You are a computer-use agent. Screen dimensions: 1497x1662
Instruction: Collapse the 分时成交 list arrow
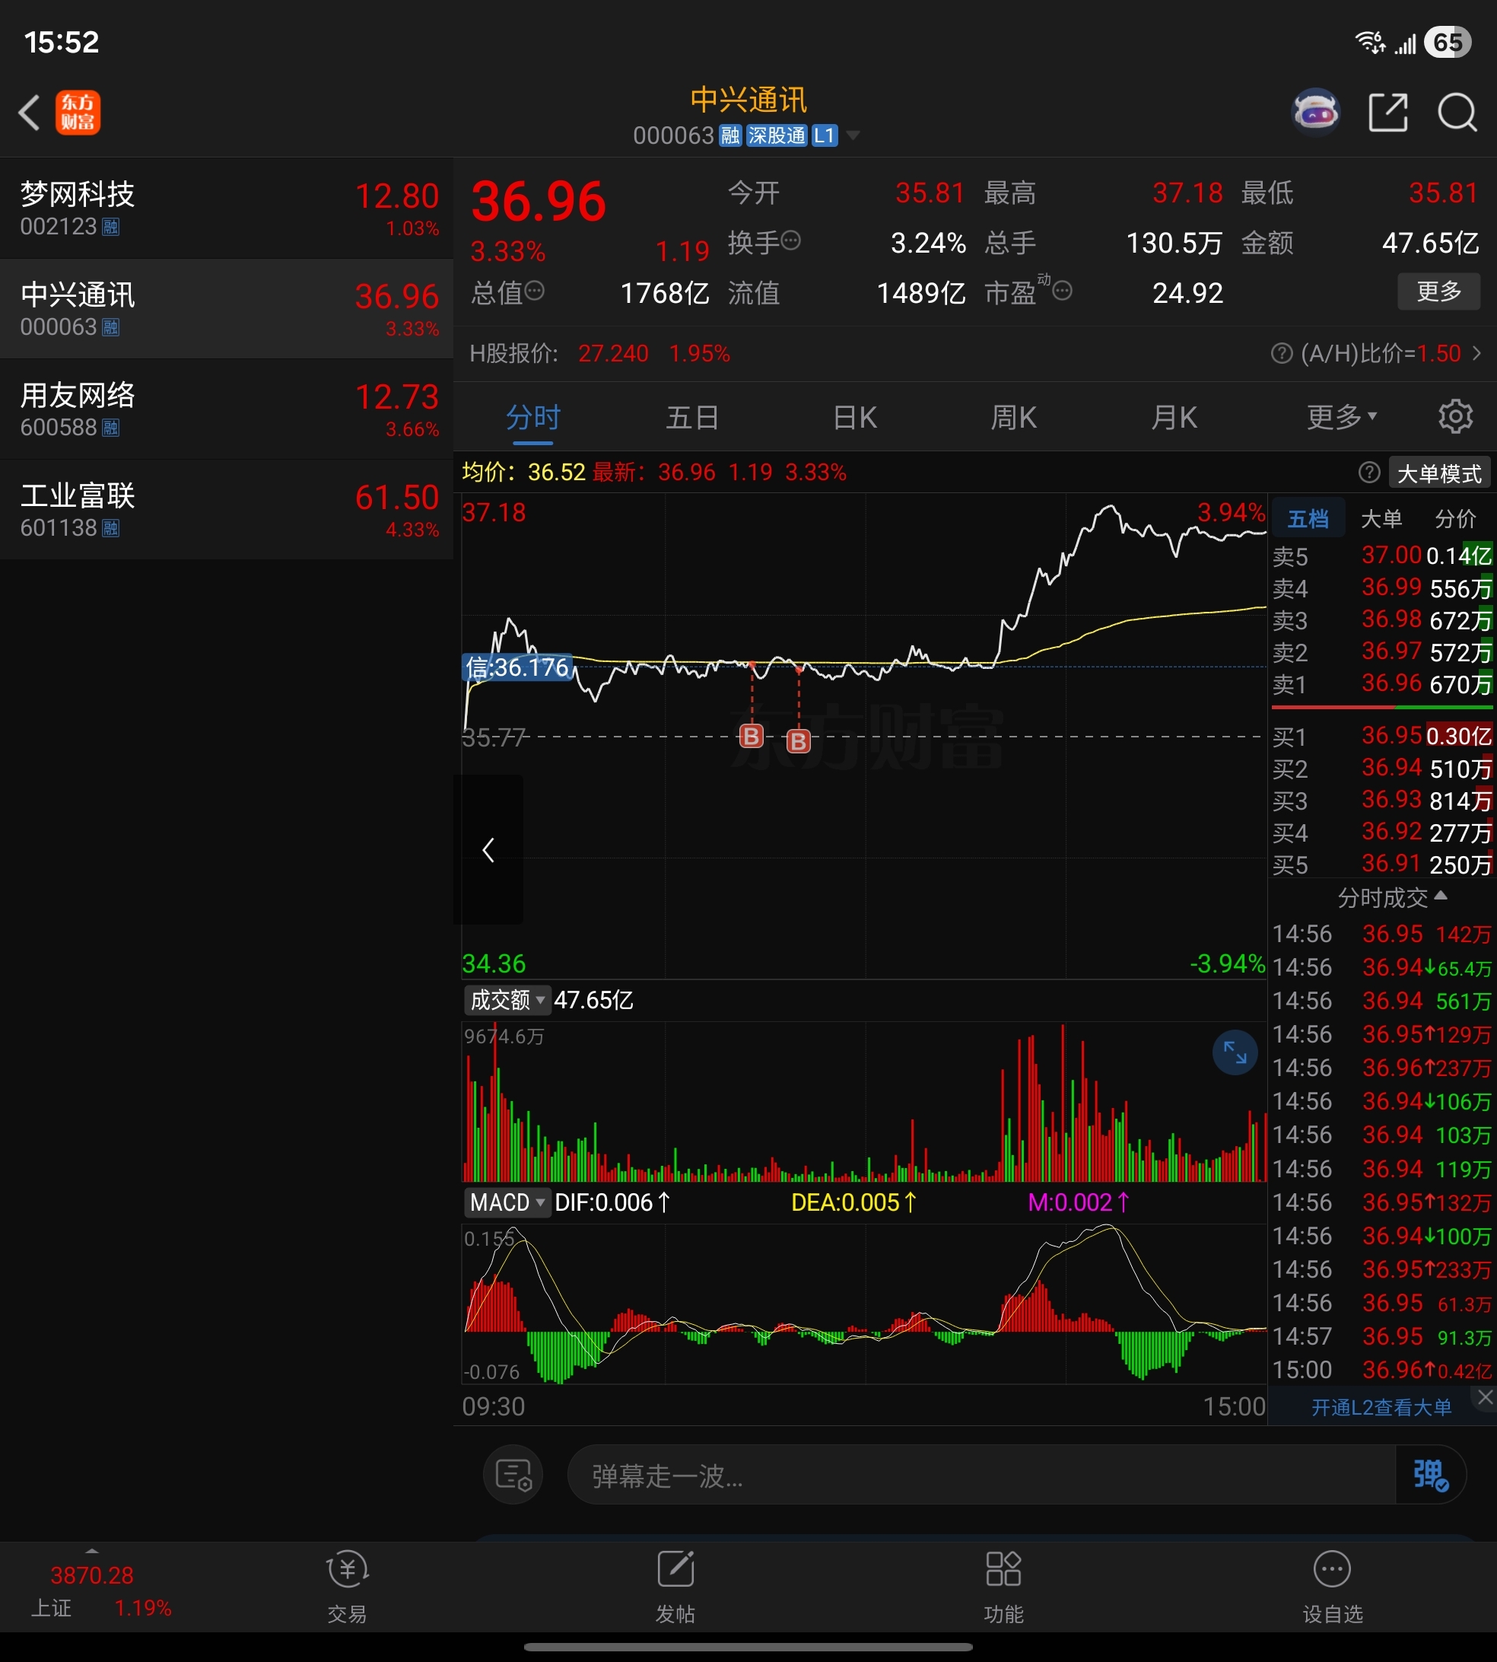point(1440,896)
